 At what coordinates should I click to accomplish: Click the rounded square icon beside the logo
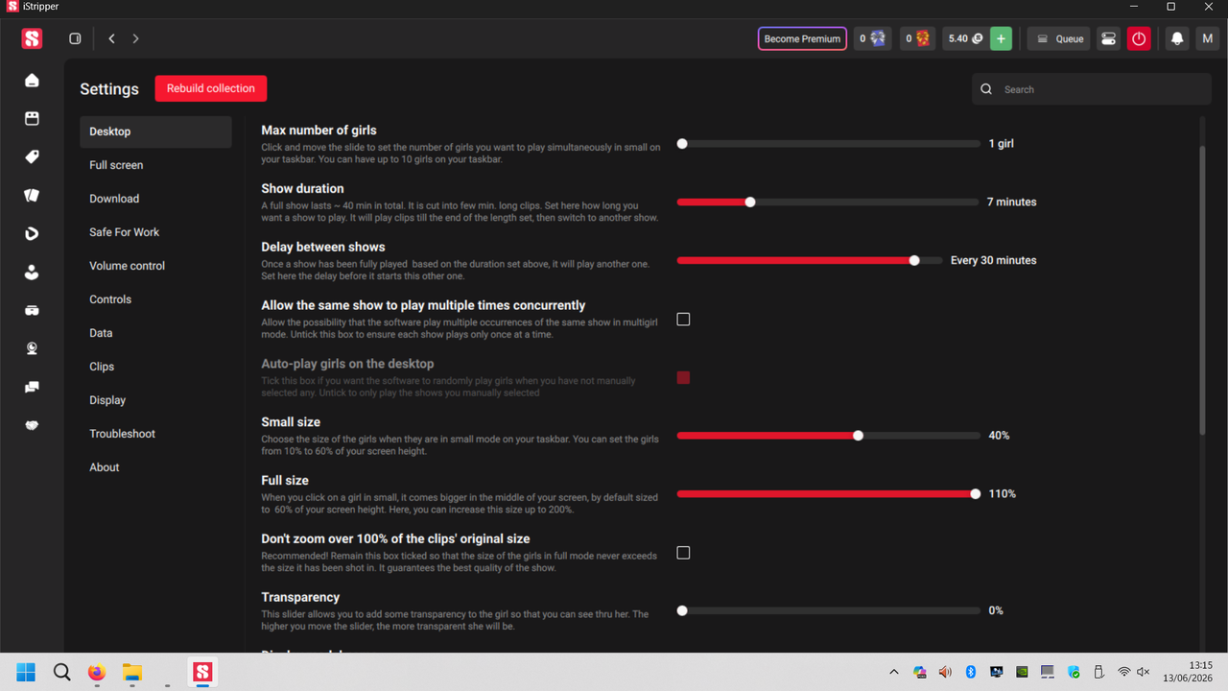click(x=75, y=38)
